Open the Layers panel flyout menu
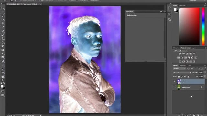 pyautogui.click(x=205, y=65)
